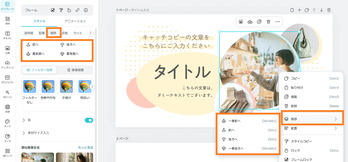348x162 pixels.
Task: Choose フレームロック from the context menu
Action: click(312, 159)
